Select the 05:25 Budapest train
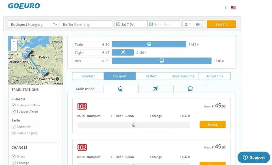The width and height of the screenshot is (272, 165). (x=213, y=125)
